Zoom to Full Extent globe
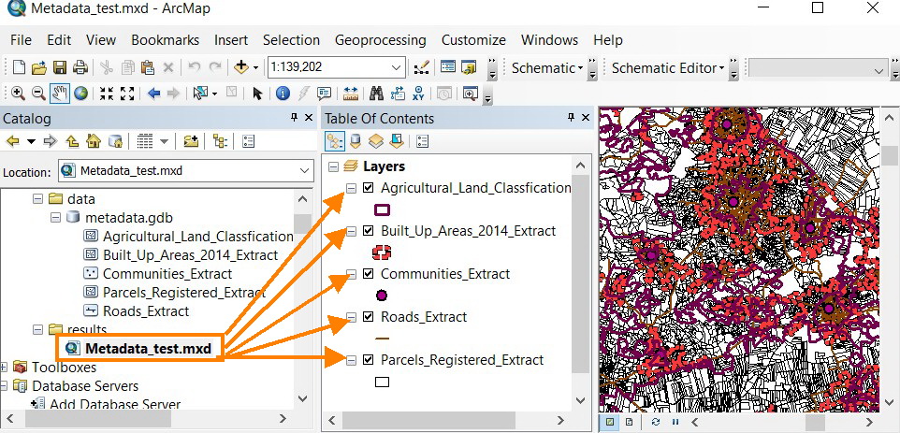 coord(80,94)
